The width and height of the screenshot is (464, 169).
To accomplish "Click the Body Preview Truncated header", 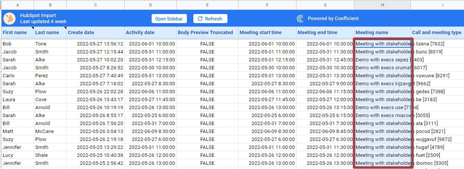I will tap(205, 33).
